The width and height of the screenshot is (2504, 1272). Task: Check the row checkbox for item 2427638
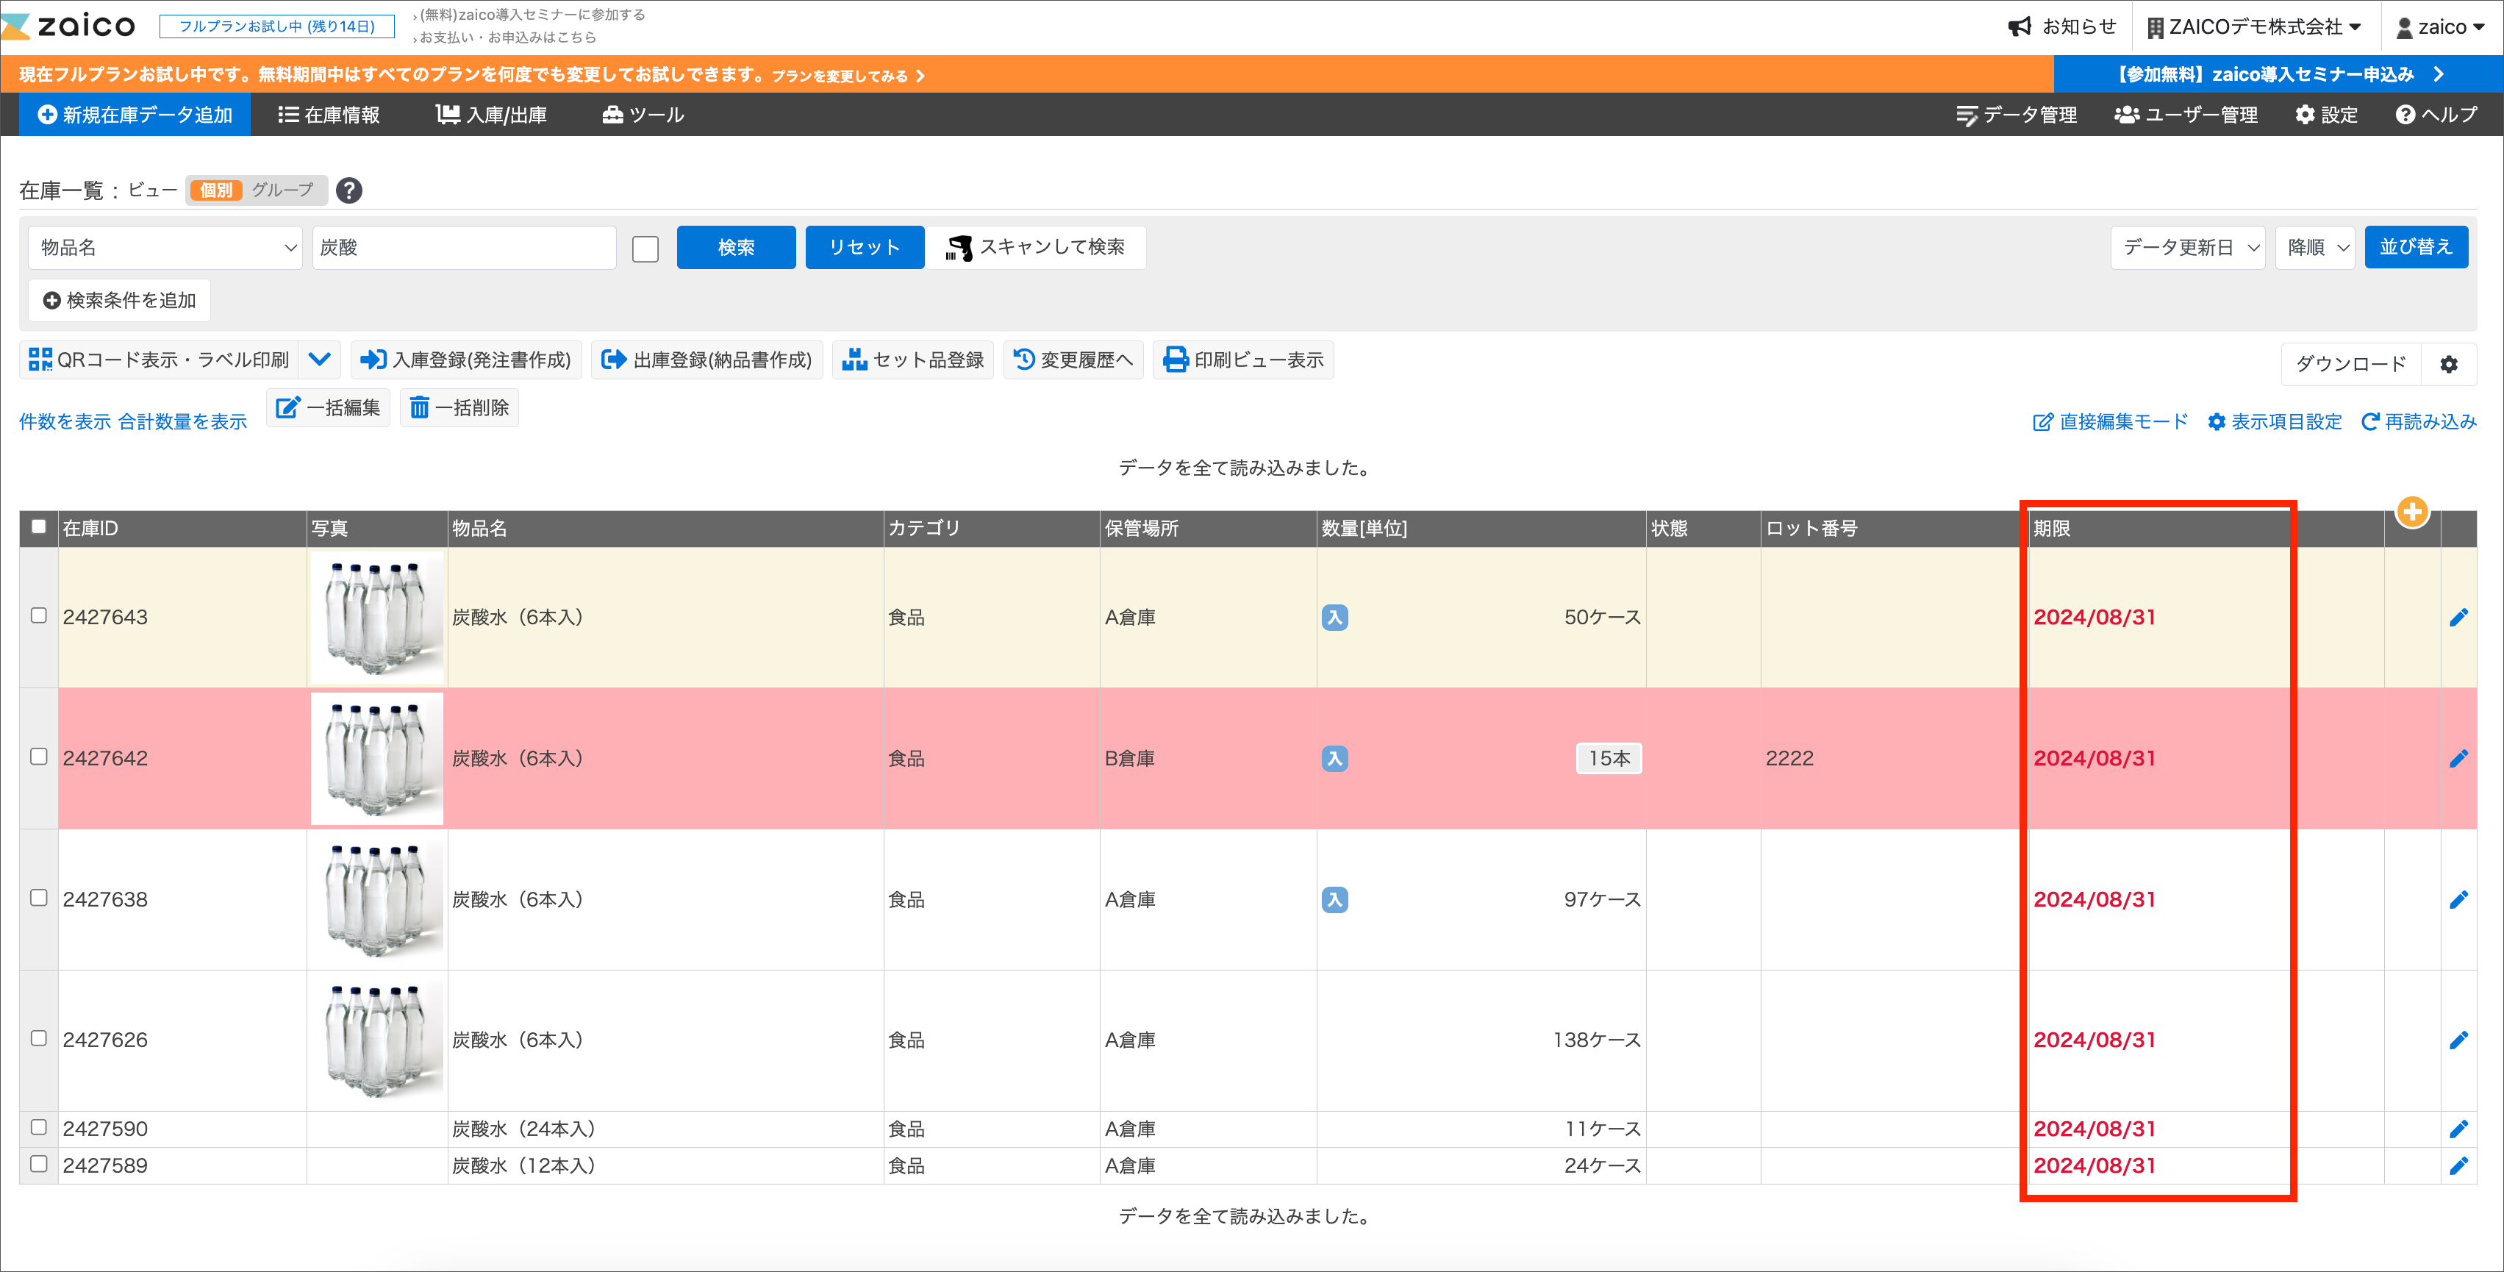tap(38, 898)
